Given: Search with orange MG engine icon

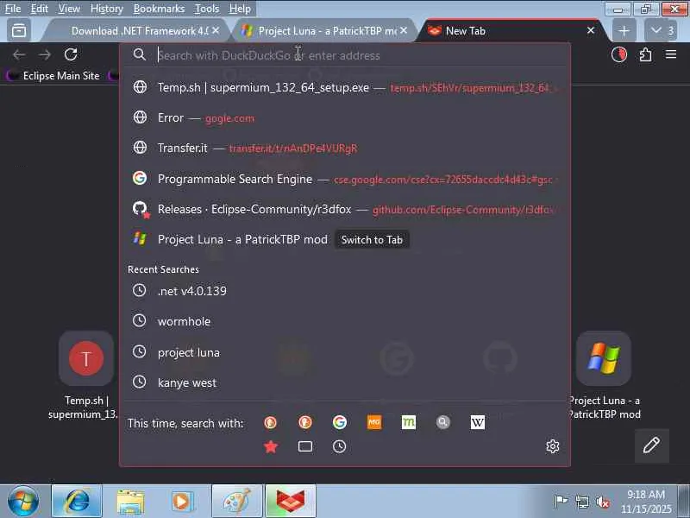Looking at the screenshot, I should point(374,422).
